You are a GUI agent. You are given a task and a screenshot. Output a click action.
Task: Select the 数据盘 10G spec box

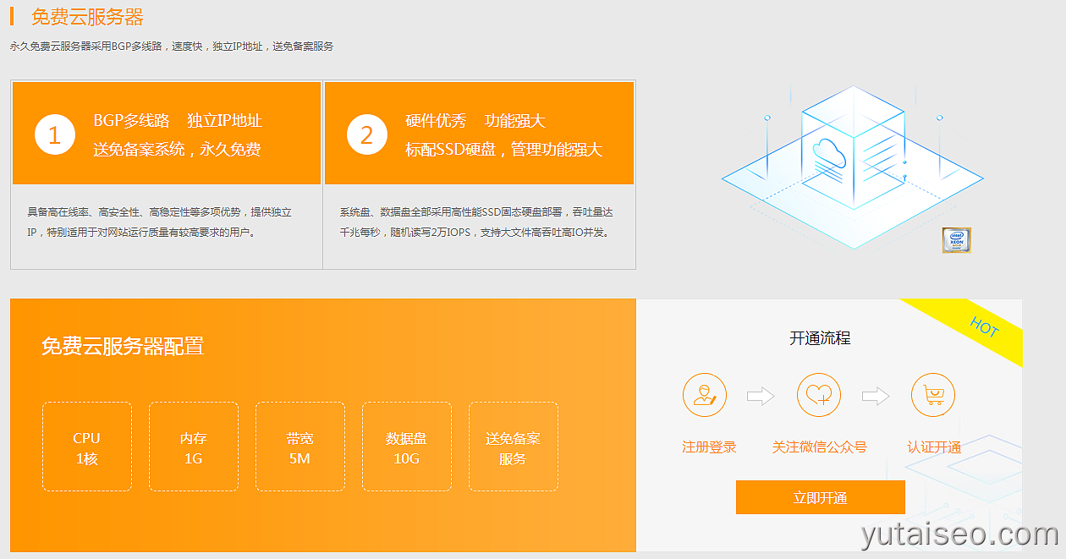click(406, 447)
